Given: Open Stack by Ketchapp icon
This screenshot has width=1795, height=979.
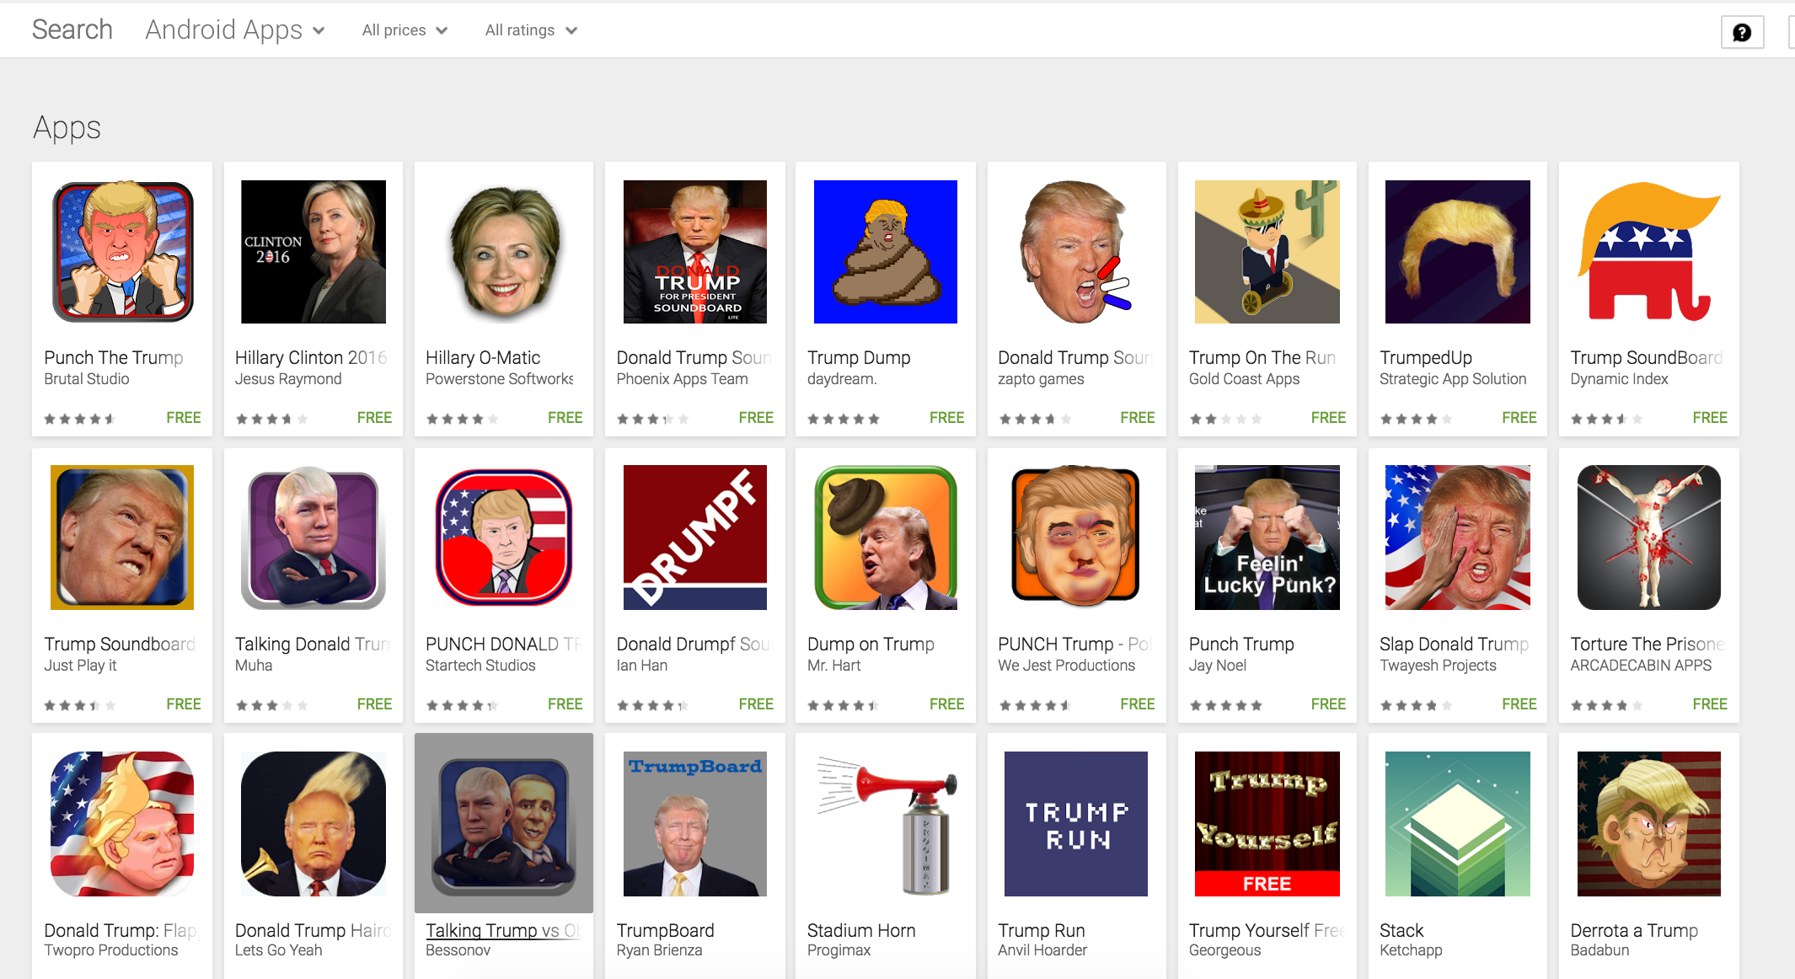Looking at the screenshot, I should tap(1458, 824).
